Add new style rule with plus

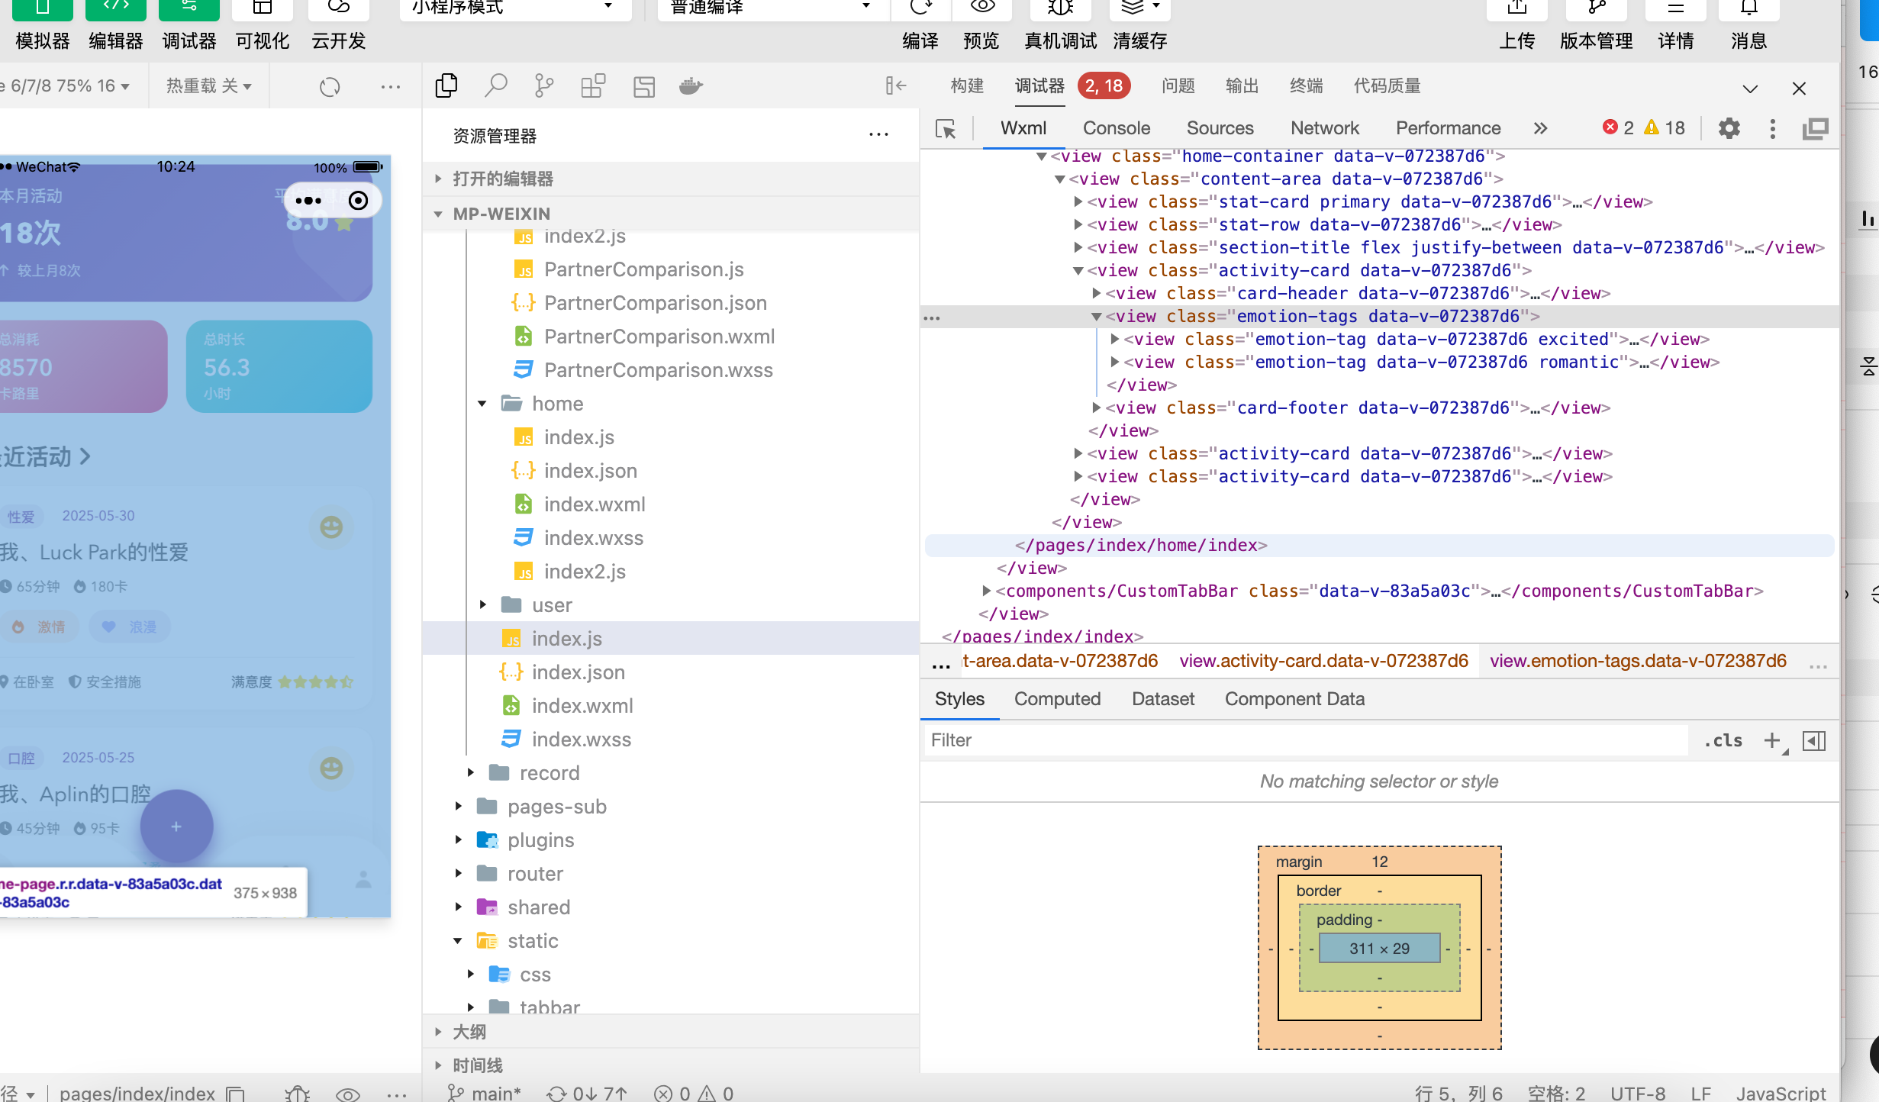coord(1772,740)
